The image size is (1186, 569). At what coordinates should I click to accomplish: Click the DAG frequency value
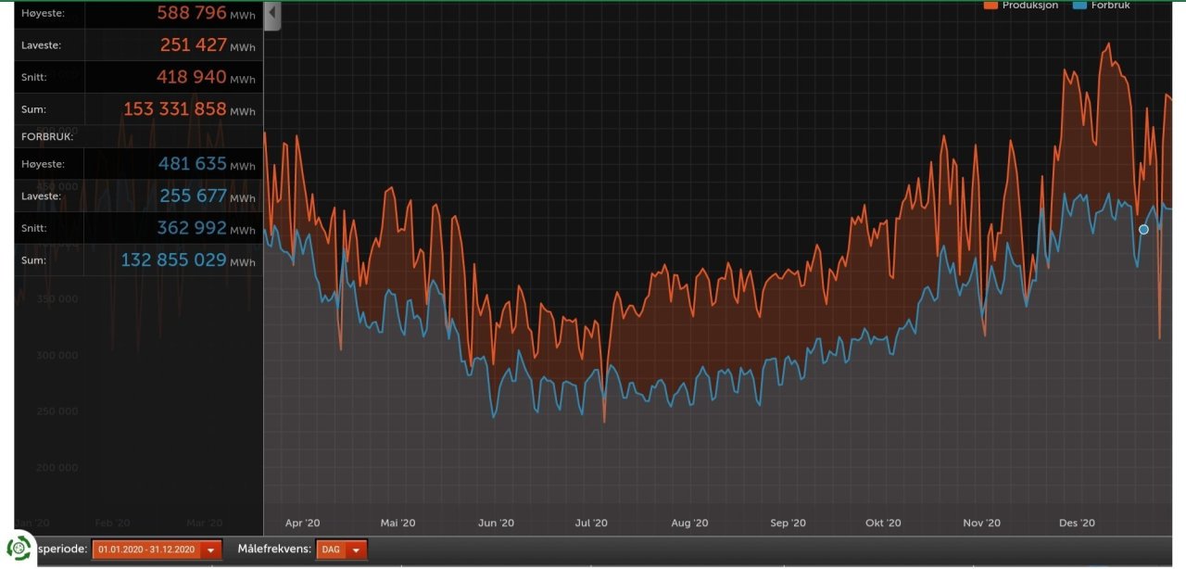(x=330, y=550)
